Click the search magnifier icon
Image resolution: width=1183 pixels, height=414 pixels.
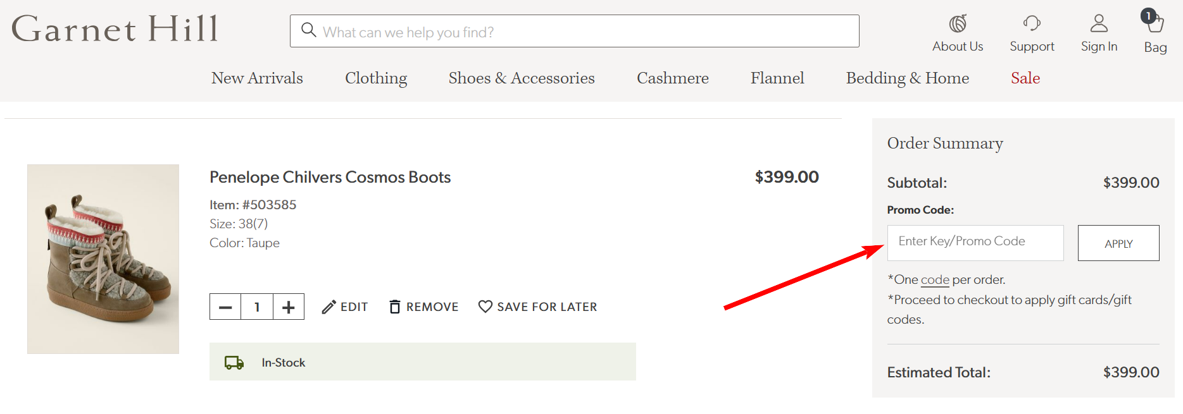pos(308,30)
